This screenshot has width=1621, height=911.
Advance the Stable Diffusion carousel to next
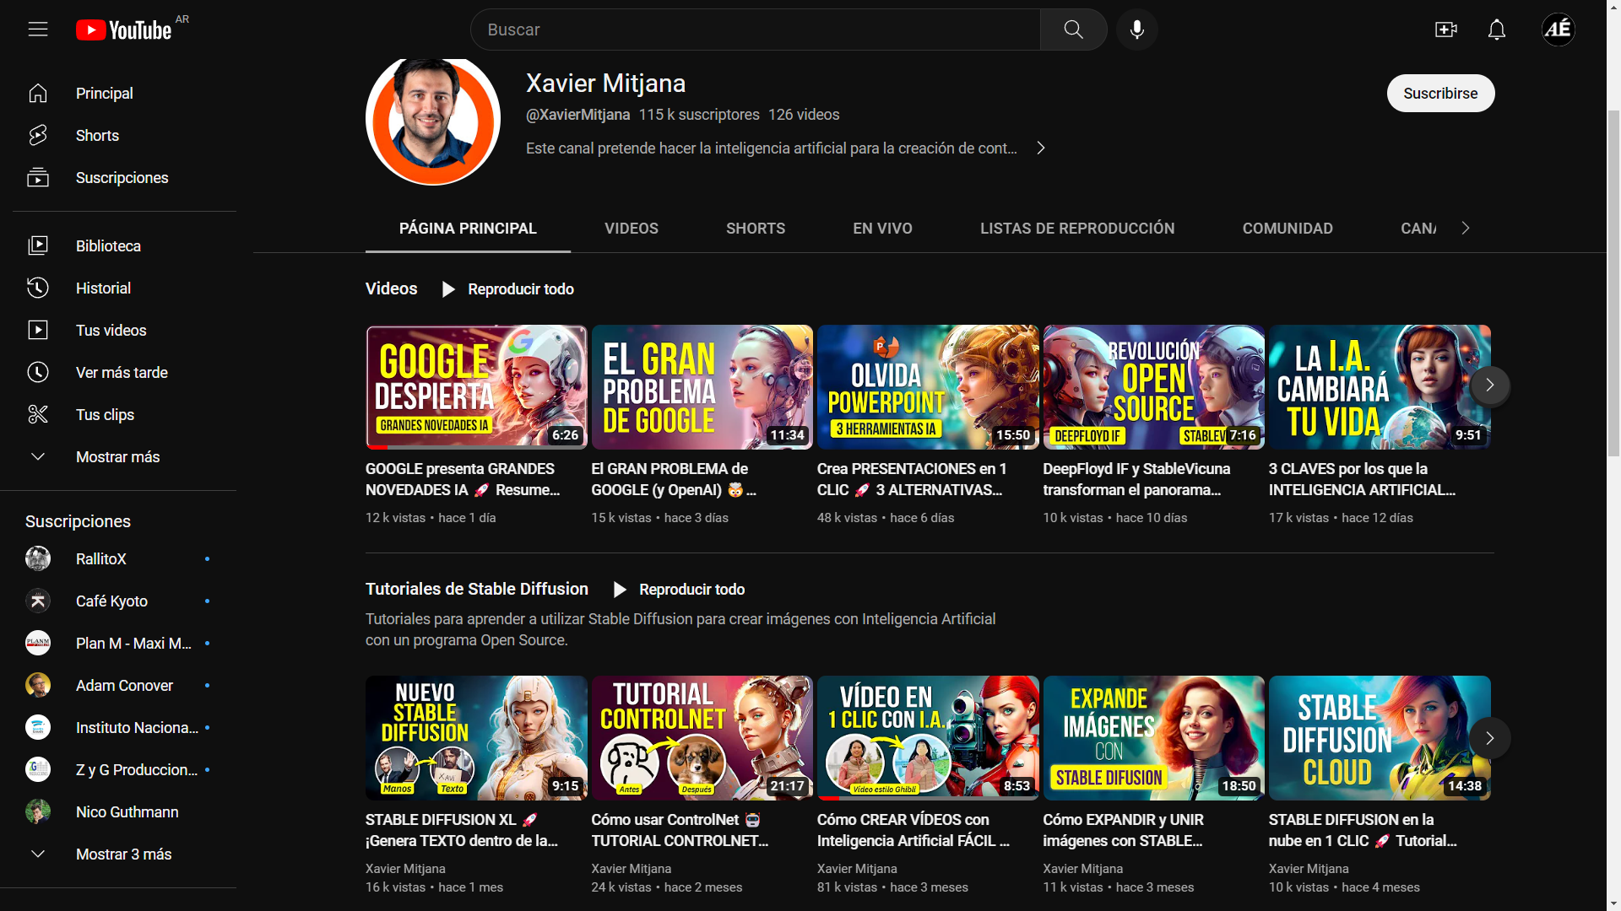(x=1490, y=738)
